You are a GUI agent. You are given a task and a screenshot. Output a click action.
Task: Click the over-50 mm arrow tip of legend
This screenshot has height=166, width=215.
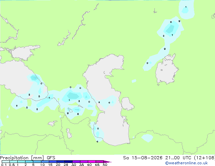pyautogui.click(x=107, y=162)
